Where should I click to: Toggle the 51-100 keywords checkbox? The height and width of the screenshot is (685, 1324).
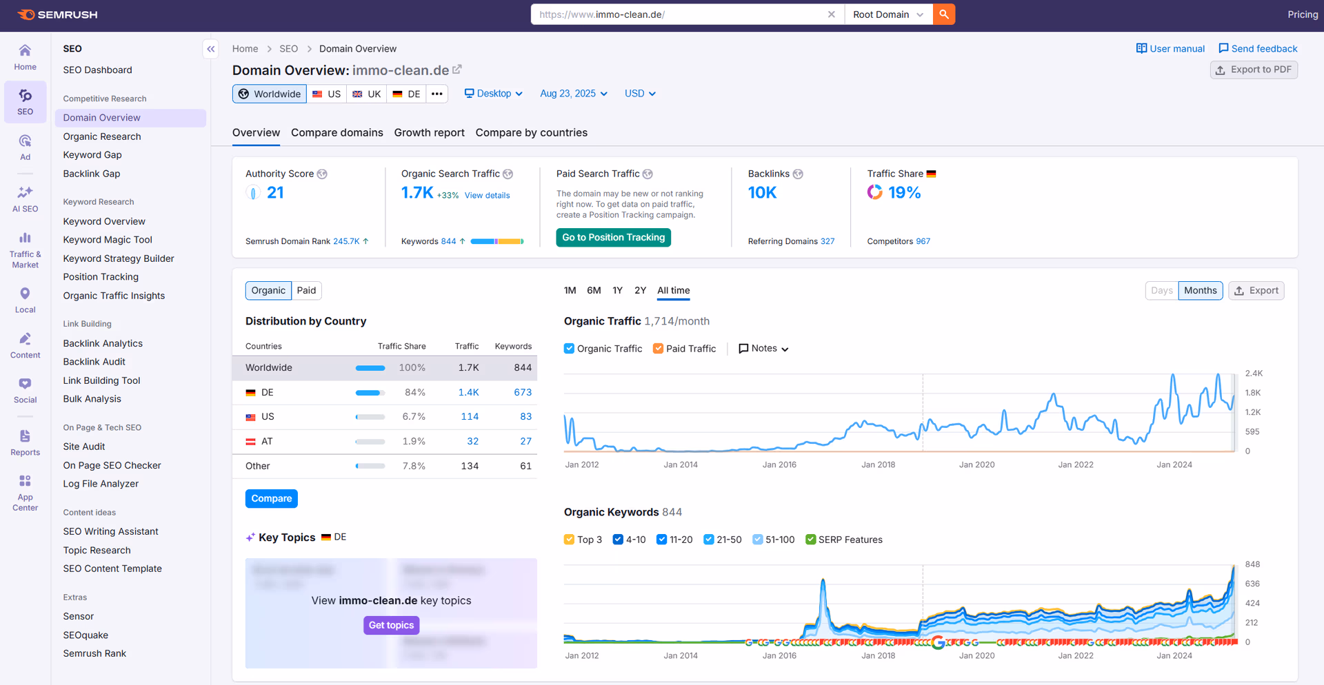pyautogui.click(x=757, y=540)
